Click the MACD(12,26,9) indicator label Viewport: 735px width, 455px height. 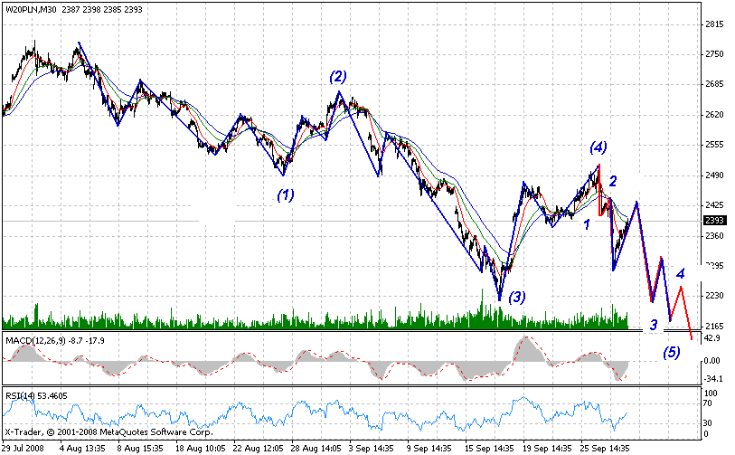(34, 339)
